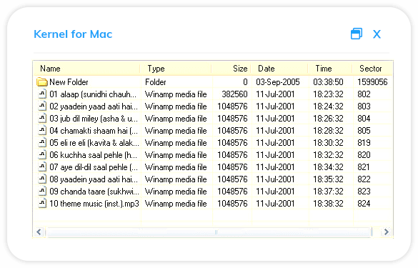Click time 18:26:32

click(328, 119)
